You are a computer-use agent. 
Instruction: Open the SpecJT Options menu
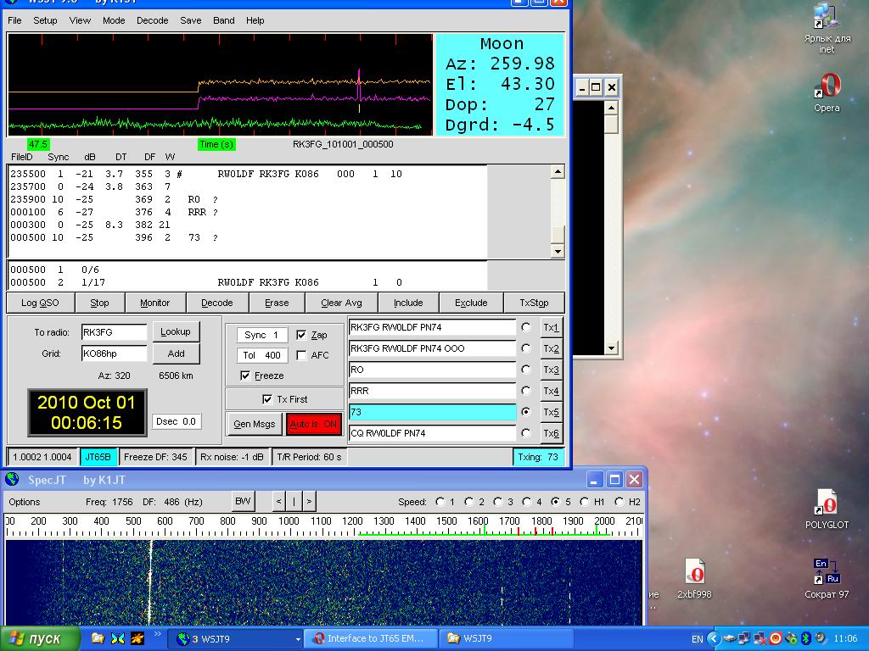[25, 502]
